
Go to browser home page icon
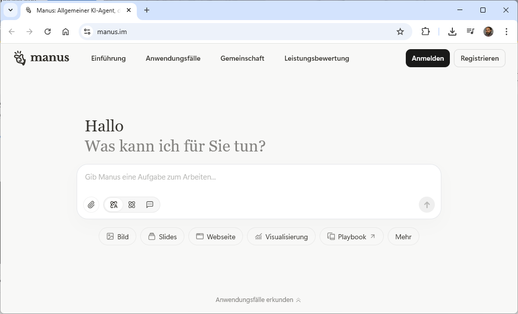pos(66,32)
